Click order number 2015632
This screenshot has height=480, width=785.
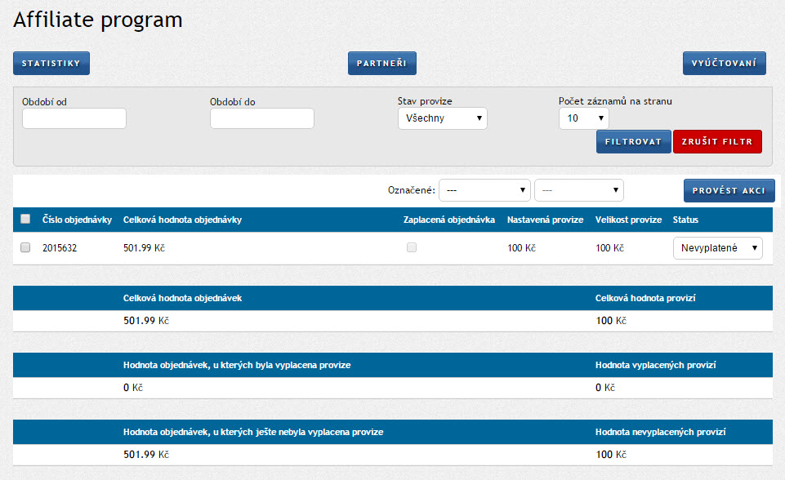click(x=60, y=247)
